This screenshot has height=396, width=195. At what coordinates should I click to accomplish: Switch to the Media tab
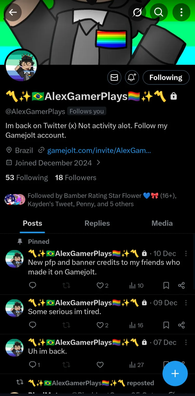(x=162, y=223)
